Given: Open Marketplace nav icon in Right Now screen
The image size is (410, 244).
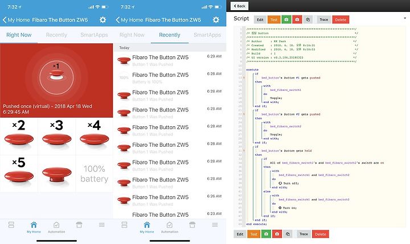Looking at the screenshot, I should 79,225.
